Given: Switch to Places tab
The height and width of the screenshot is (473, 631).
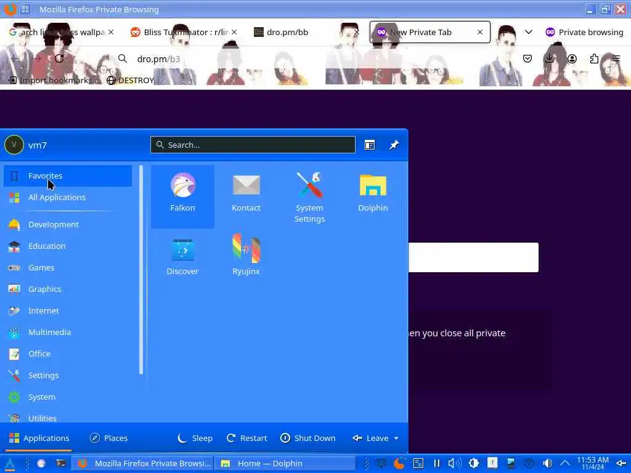Looking at the screenshot, I should tap(108, 438).
